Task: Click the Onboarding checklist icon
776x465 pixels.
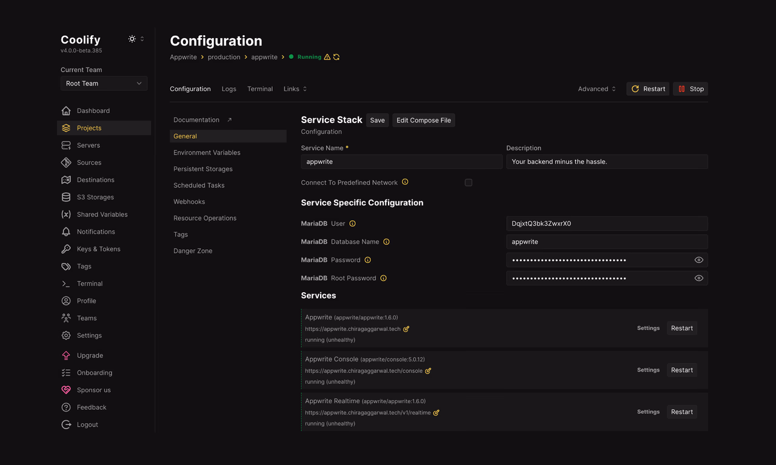Action: (x=66, y=373)
